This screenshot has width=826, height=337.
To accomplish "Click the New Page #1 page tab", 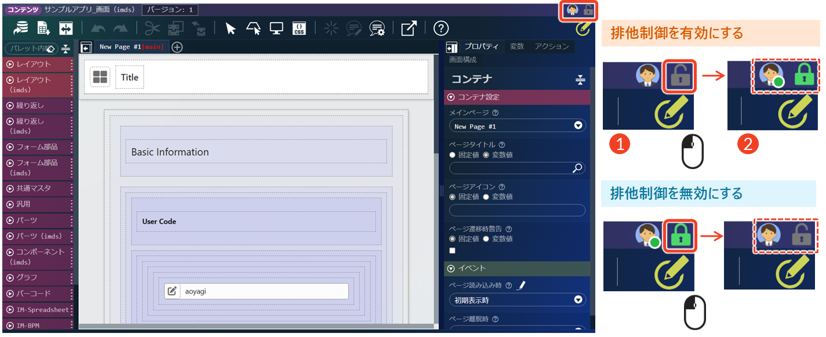I will [132, 47].
